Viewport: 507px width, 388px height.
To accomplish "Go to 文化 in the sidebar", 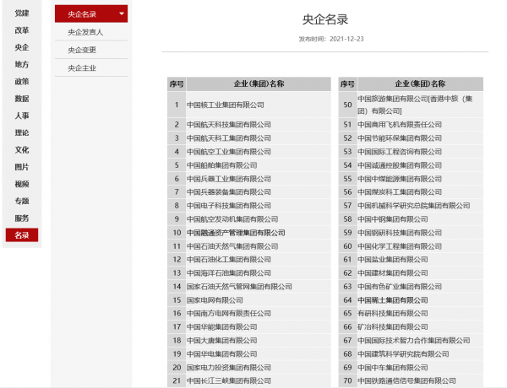I will pos(22,150).
